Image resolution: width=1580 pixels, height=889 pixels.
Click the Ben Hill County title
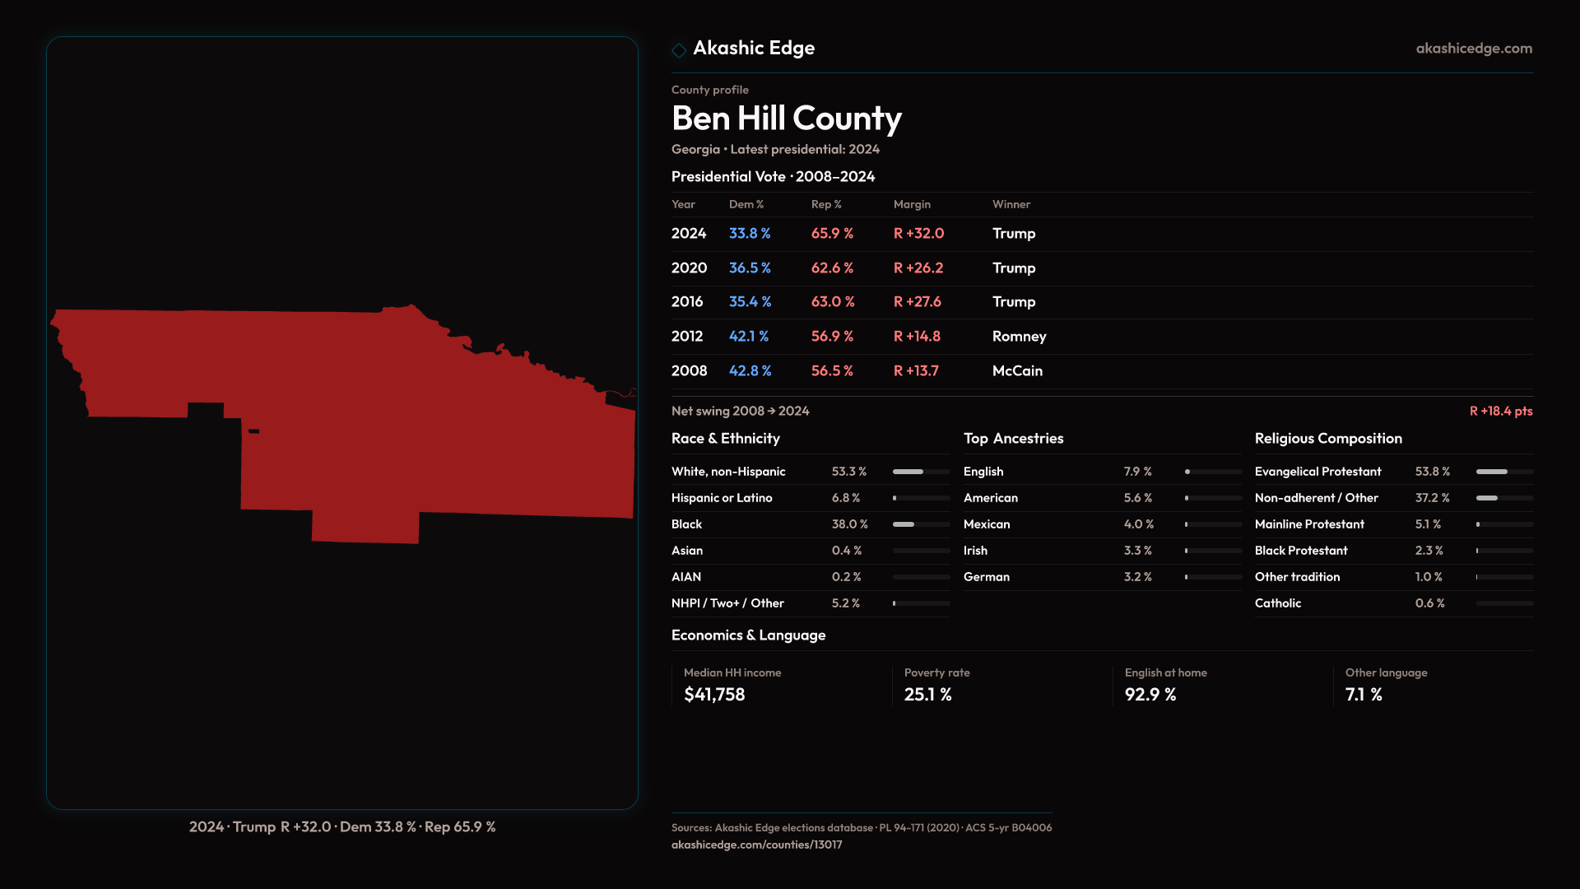[x=786, y=119]
